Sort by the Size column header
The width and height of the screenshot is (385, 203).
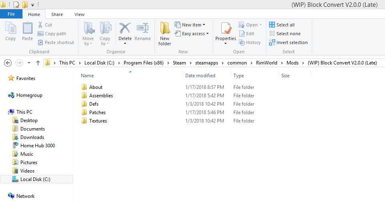pos(285,75)
